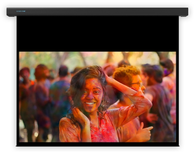Click the woman's raised hand on her hair
This screenshot has height=152, width=194.
click(x=110, y=78)
